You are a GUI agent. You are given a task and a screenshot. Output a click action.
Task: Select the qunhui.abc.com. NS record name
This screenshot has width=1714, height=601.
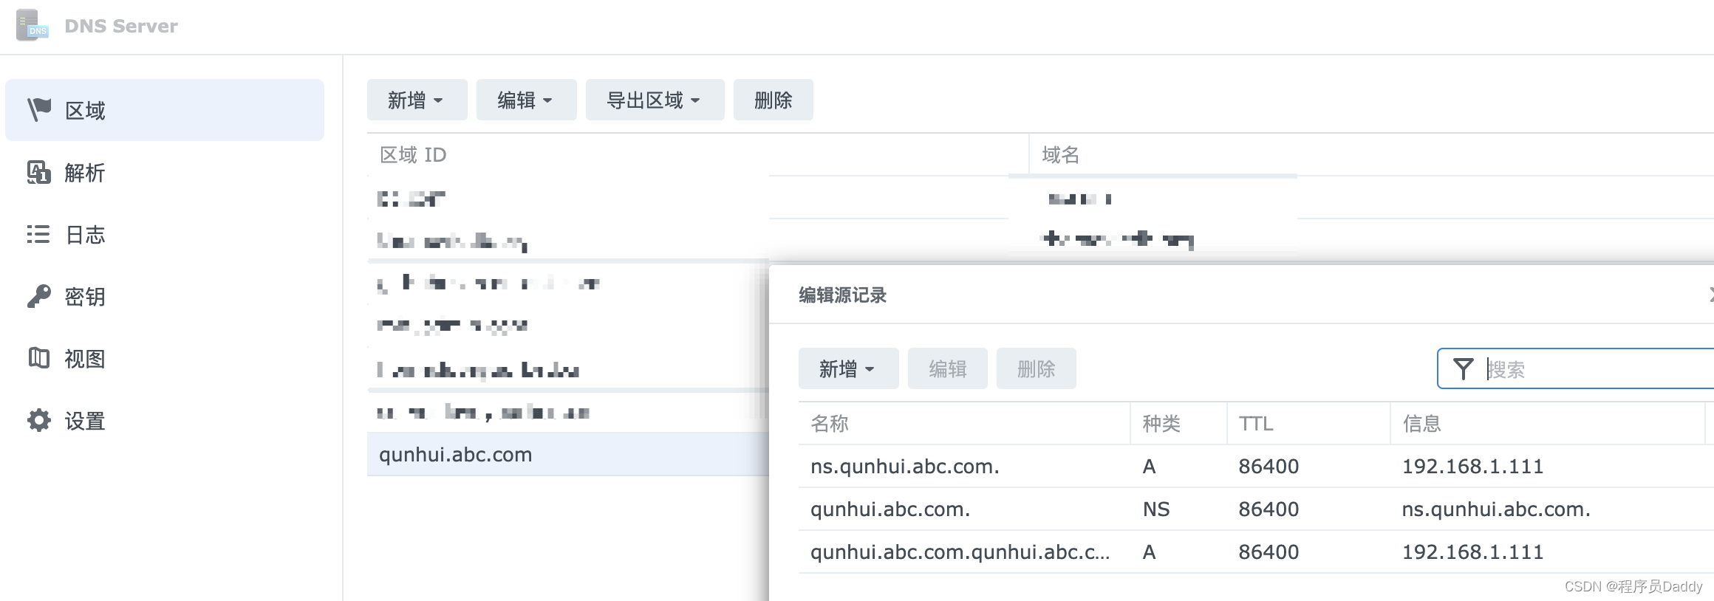pos(890,509)
